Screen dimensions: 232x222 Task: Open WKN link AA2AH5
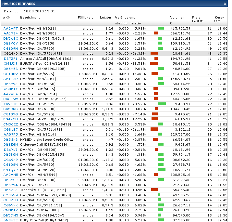click(10, 175)
